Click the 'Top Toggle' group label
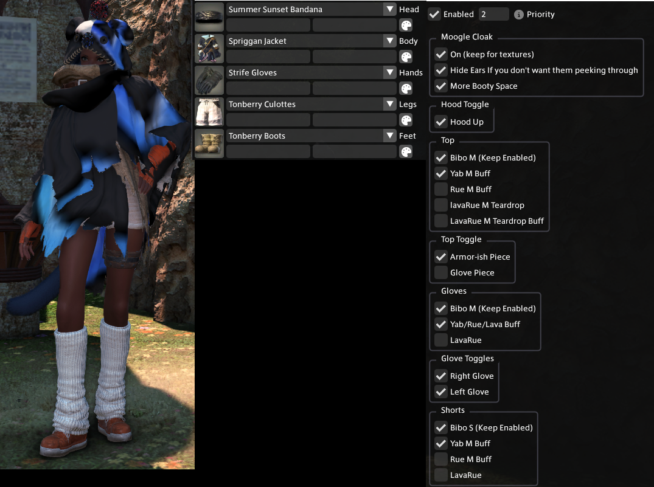Image resolution: width=654 pixels, height=487 pixels. coord(461,240)
